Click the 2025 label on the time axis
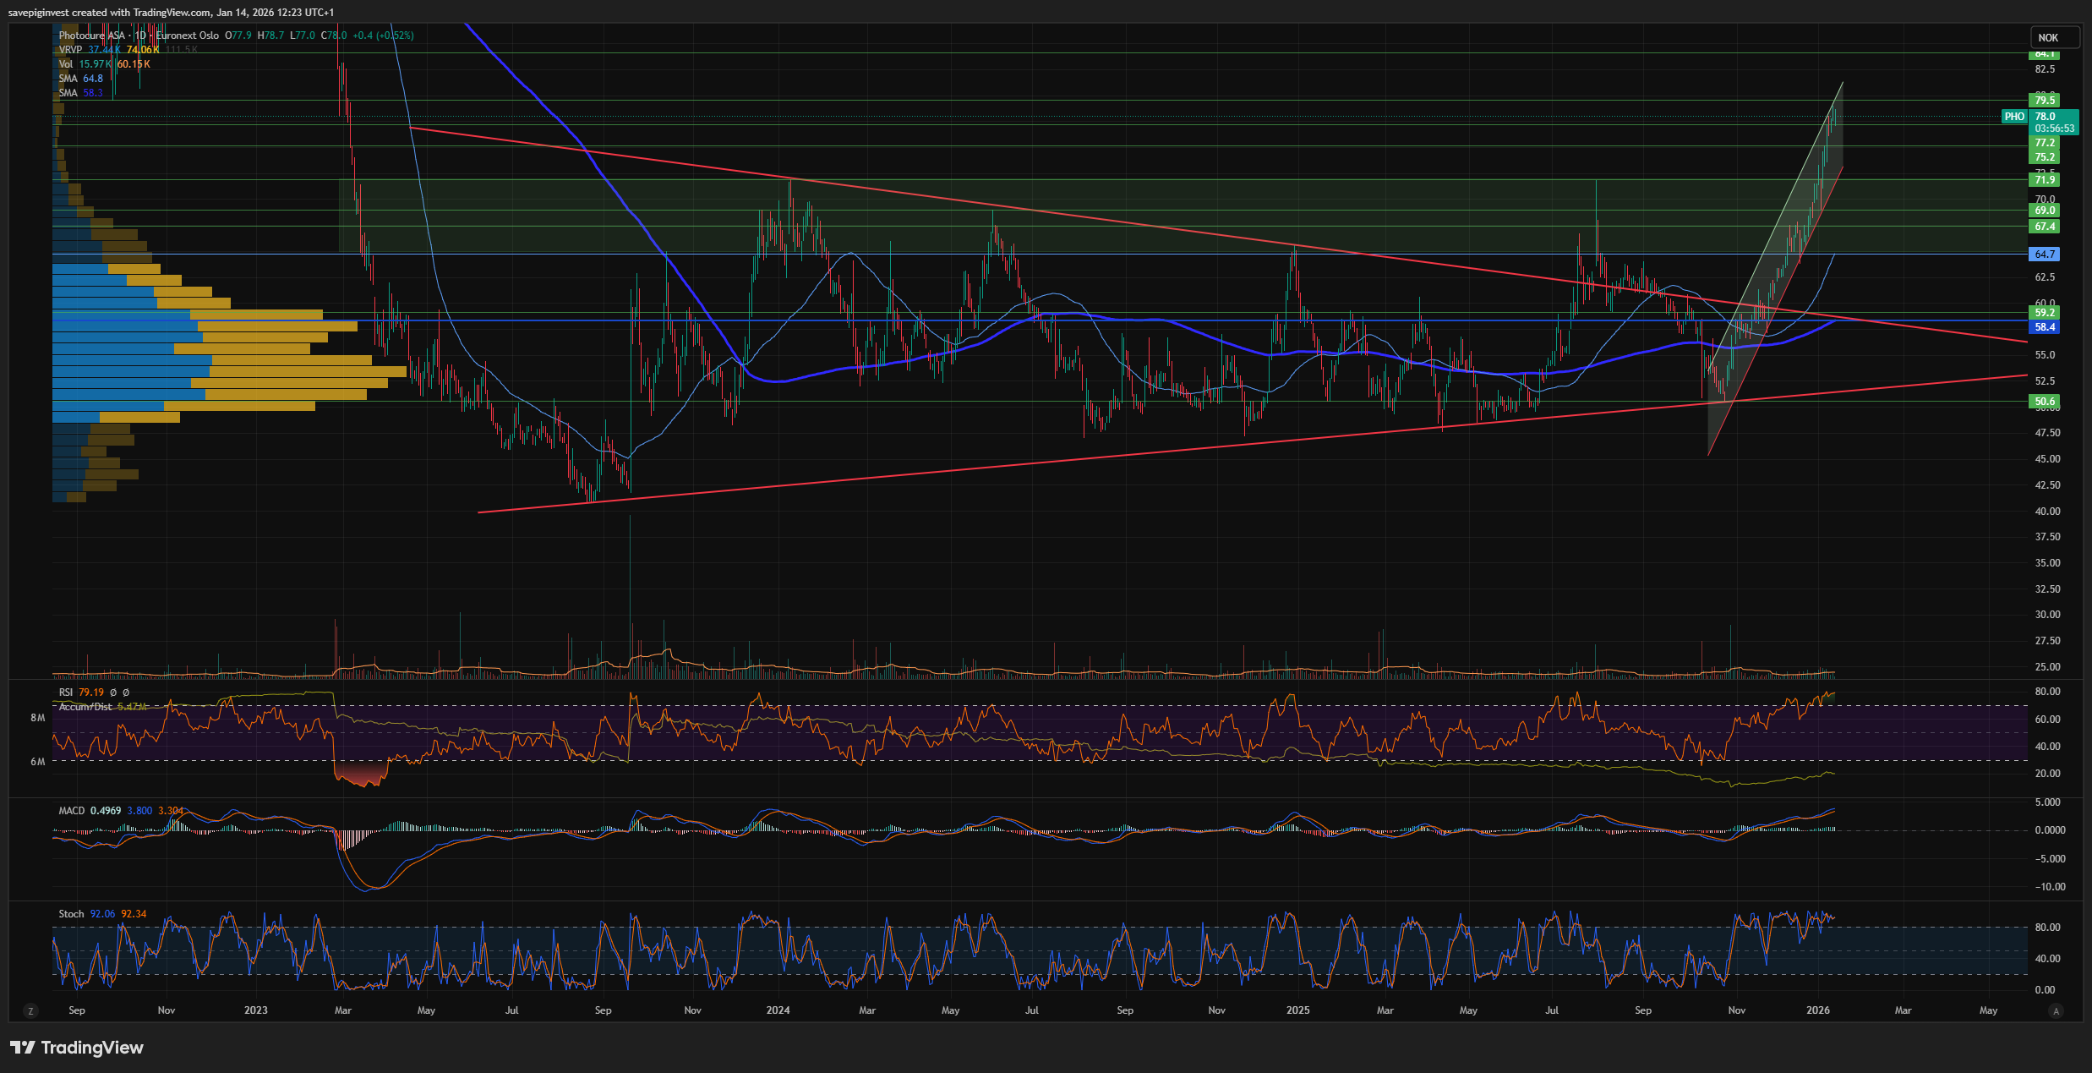The width and height of the screenshot is (2092, 1073). click(1297, 1010)
